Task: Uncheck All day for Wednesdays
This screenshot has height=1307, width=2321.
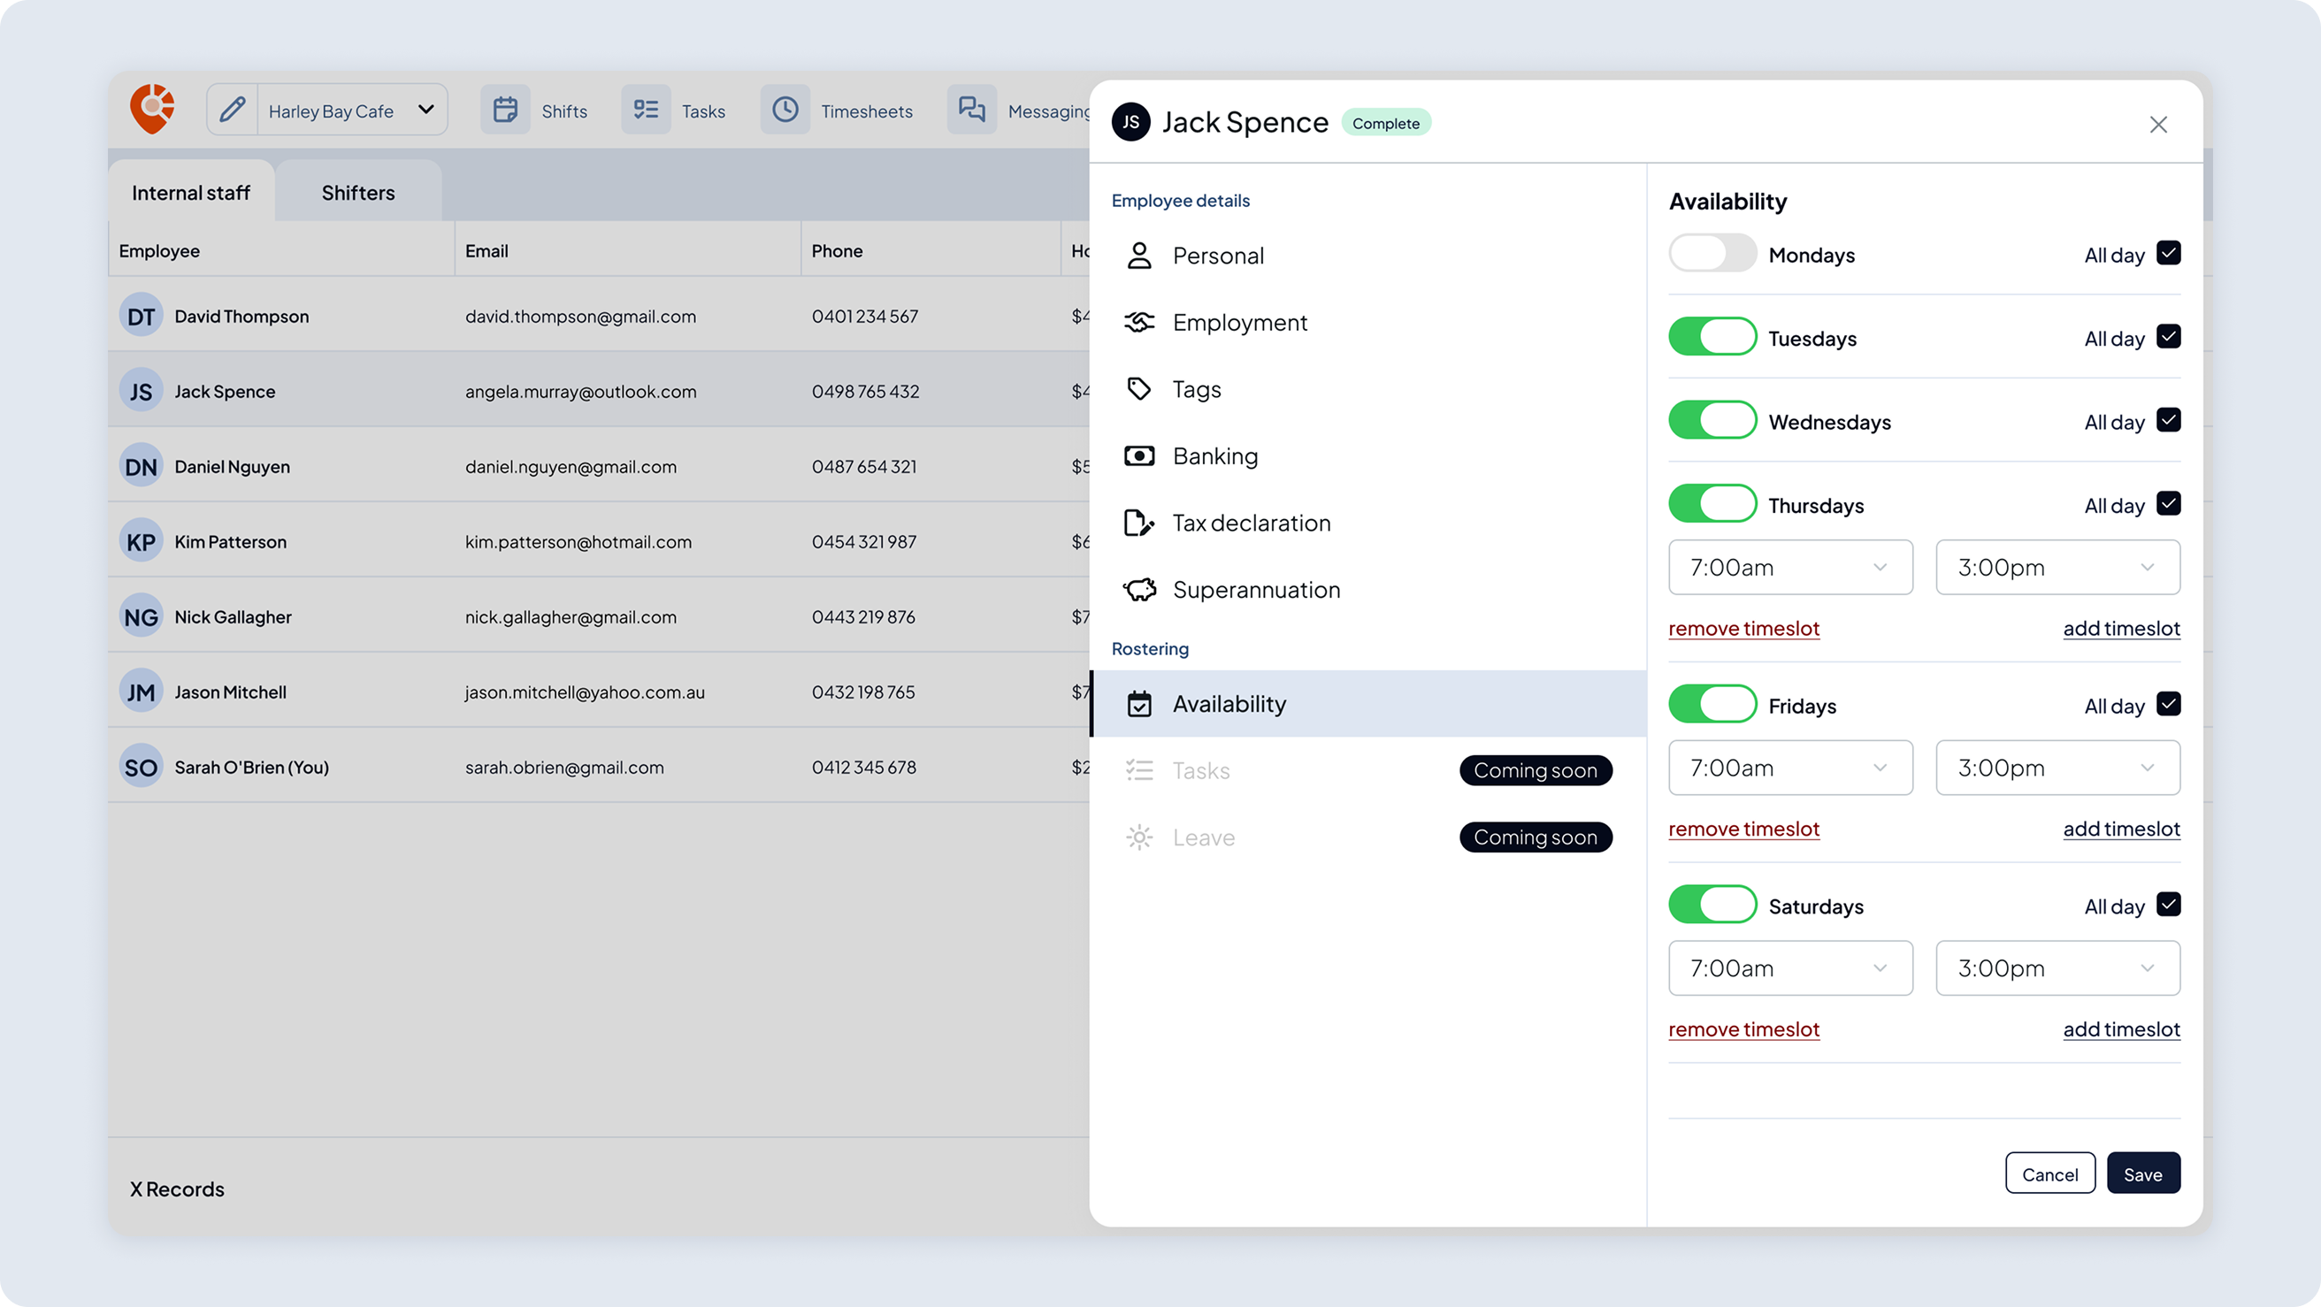Action: coord(2170,420)
